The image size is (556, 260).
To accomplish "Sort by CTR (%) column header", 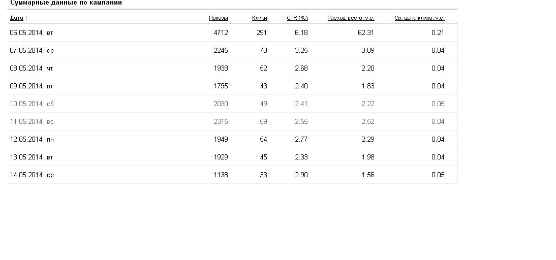I will click(x=297, y=18).
